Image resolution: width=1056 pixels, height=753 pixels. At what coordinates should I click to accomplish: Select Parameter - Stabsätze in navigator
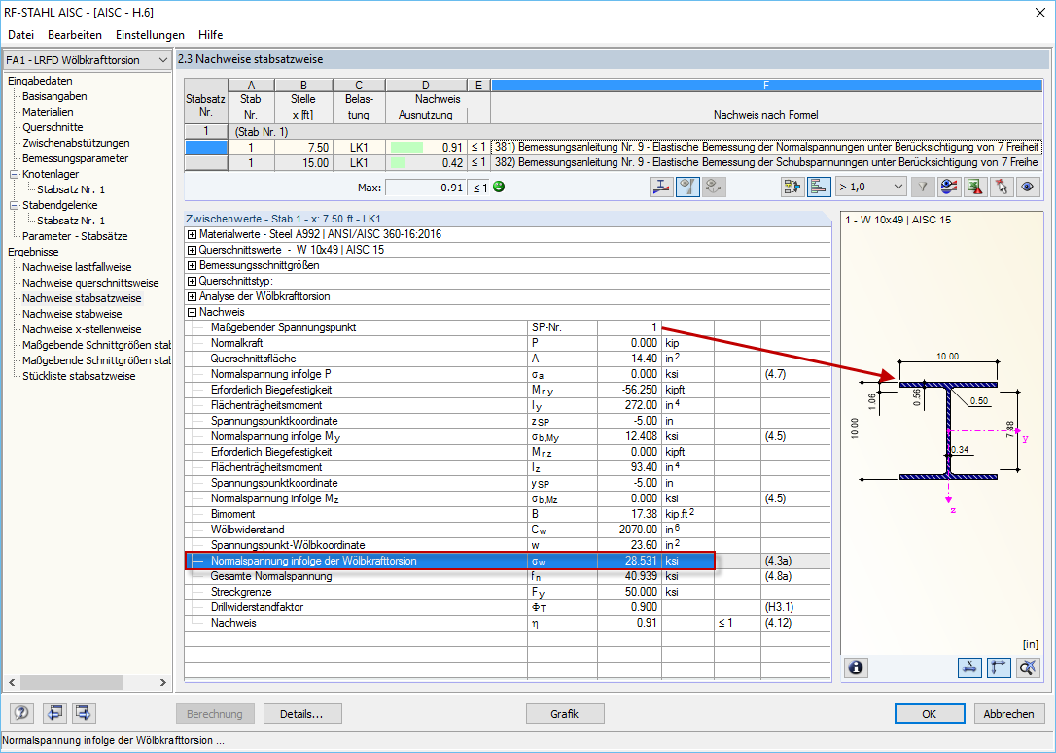pyautogui.click(x=75, y=236)
